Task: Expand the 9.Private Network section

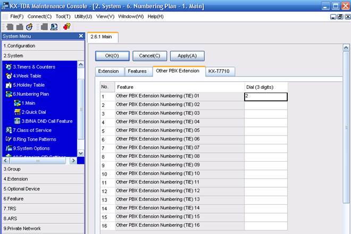Action: pos(43,228)
